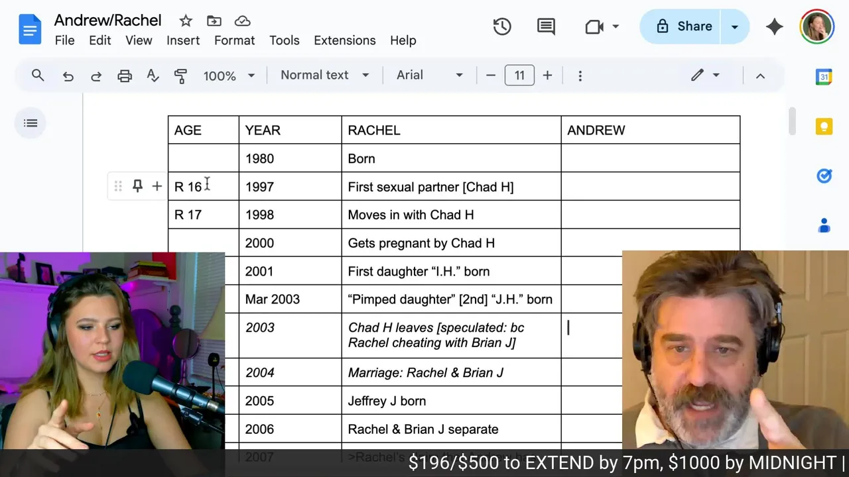This screenshot has width=849, height=477.
Task: Open the Arial font dropdown
Action: click(430, 76)
